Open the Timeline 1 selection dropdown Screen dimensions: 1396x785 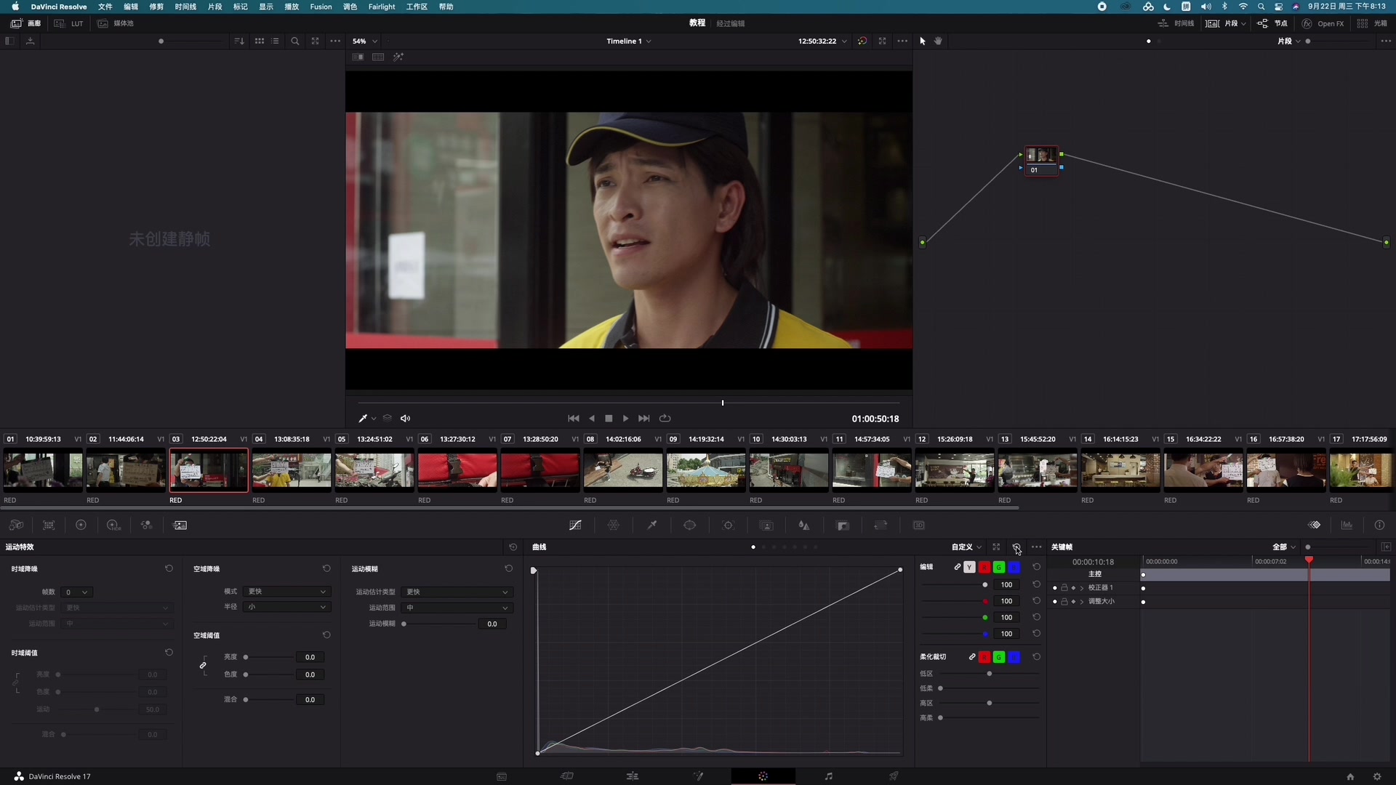[629, 41]
